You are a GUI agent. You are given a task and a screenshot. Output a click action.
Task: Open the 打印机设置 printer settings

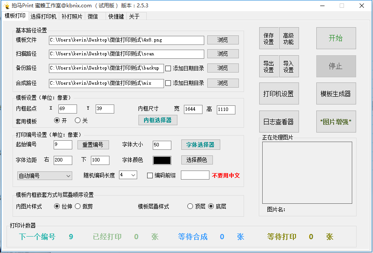click(279, 93)
